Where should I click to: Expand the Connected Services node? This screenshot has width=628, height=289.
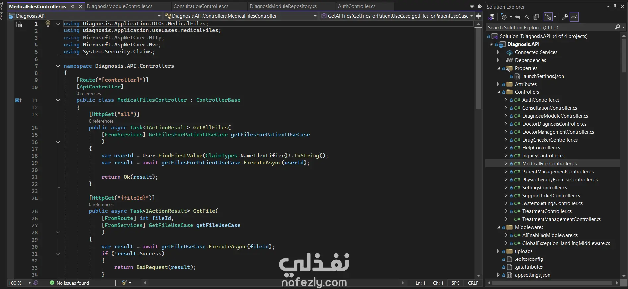pyautogui.click(x=498, y=52)
